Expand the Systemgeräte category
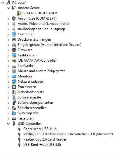Viewport: 119px width, 154px height. [x=8, y=113]
